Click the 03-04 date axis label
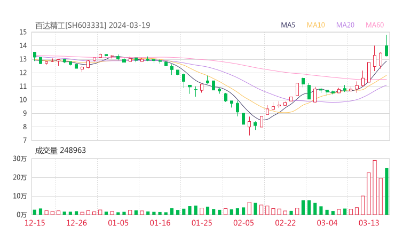 [327, 223]
